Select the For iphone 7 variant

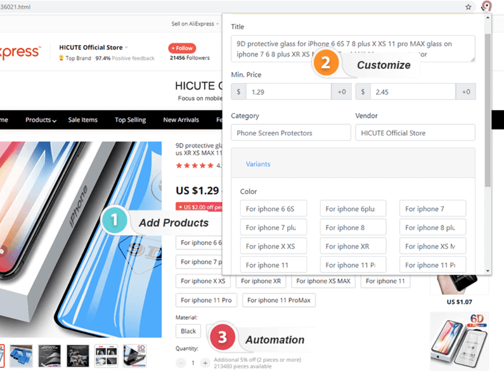click(x=433, y=208)
